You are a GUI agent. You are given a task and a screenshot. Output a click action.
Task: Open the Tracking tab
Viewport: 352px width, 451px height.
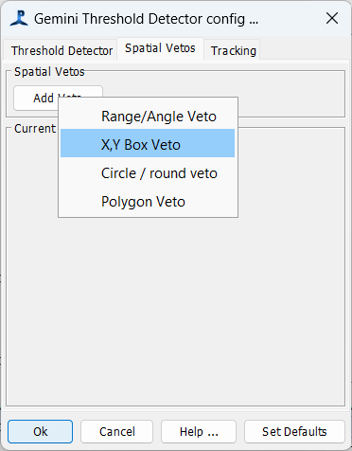pos(233,50)
